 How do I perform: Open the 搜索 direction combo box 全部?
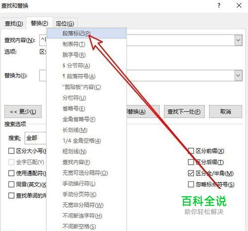click(35, 138)
